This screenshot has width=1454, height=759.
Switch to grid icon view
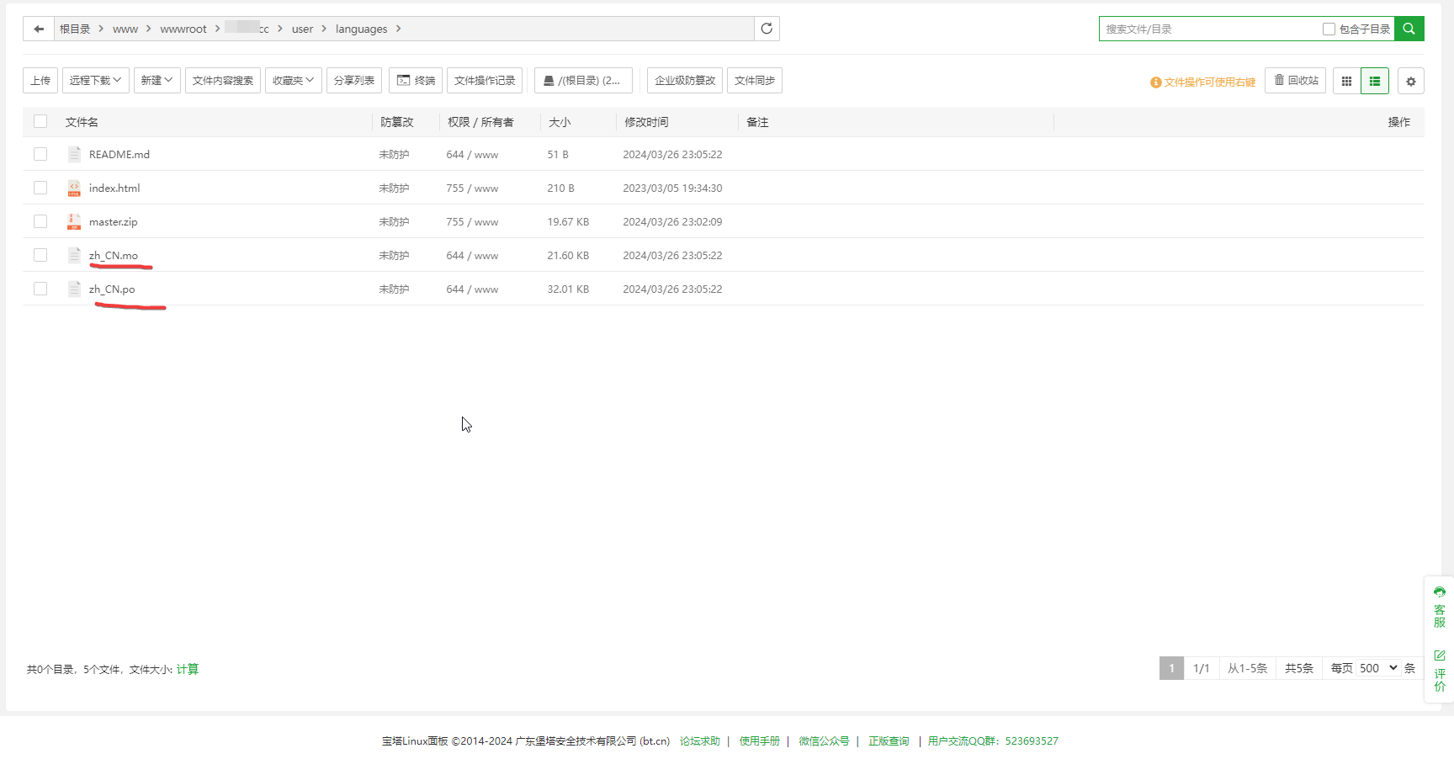(x=1346, y=81)
